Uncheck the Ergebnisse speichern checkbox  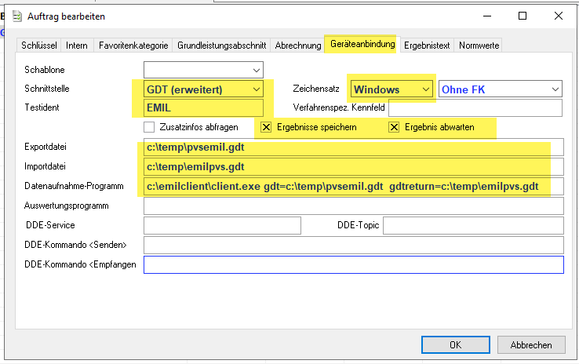(x=266, y=127)
